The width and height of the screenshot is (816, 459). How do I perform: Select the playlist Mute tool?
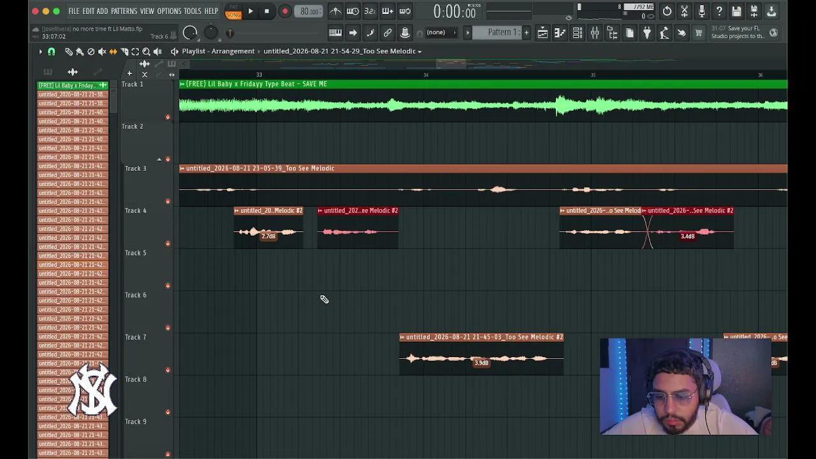[102, 52]
